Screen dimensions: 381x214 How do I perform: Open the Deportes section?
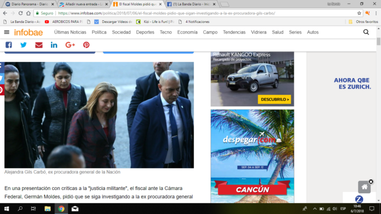pyautogui.click(x=145, y=32)
